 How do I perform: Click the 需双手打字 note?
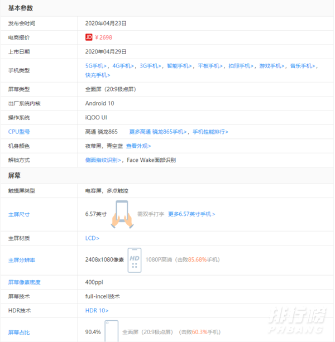coord(151,214)
